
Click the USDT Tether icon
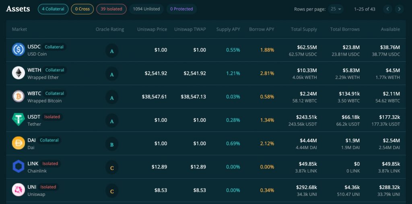(x=19, y=119)
